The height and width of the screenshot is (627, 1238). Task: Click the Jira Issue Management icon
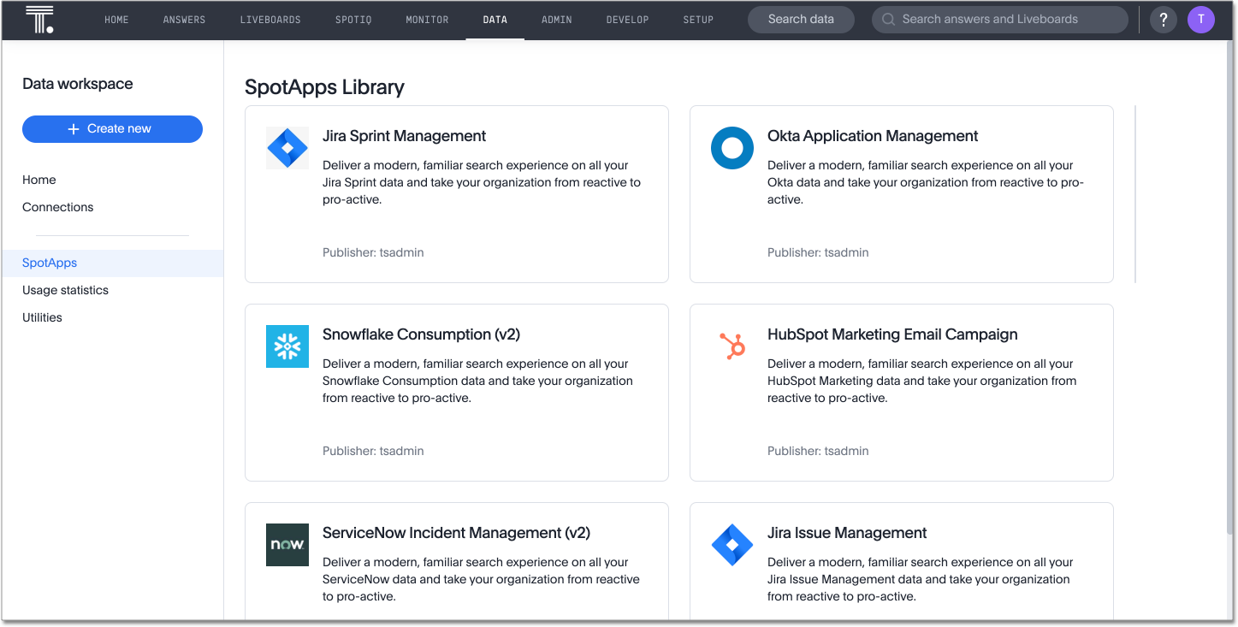[x=732, y=545]
